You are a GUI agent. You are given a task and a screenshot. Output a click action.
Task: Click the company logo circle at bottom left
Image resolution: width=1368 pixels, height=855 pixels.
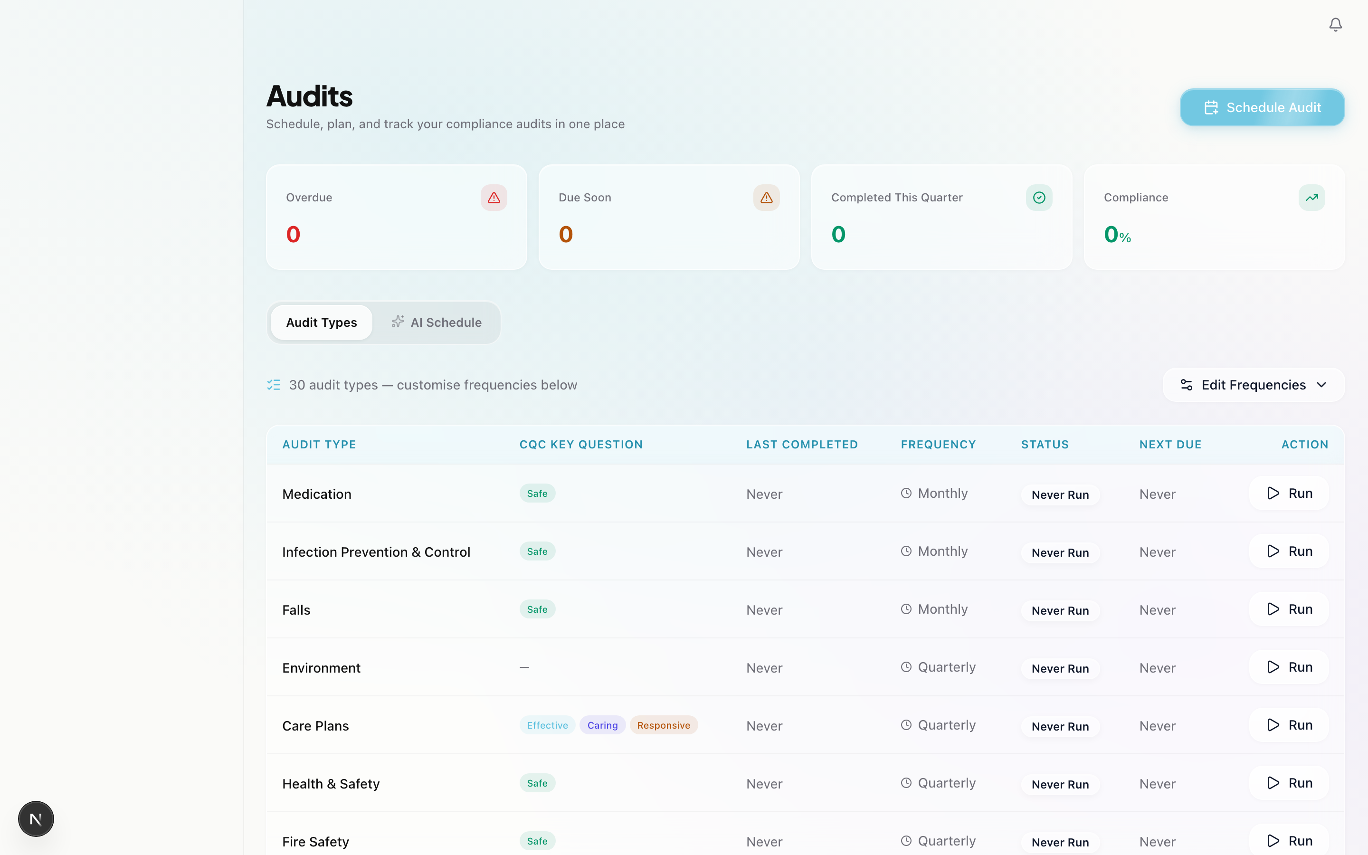pyautogui.click(x=36, y=818)
